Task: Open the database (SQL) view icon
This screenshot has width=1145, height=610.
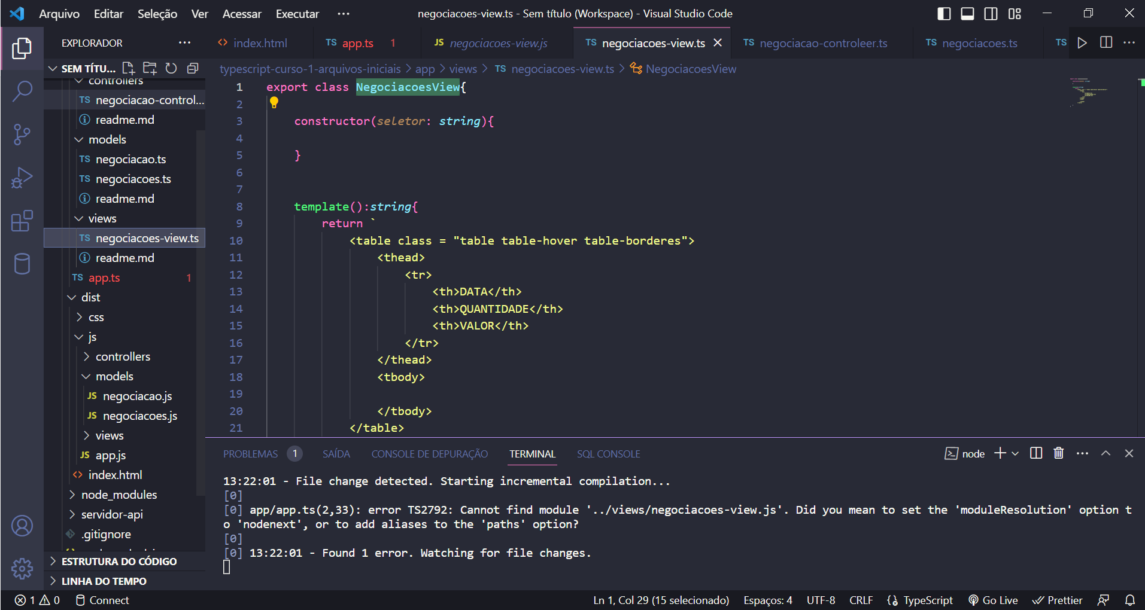Action: 22,264
